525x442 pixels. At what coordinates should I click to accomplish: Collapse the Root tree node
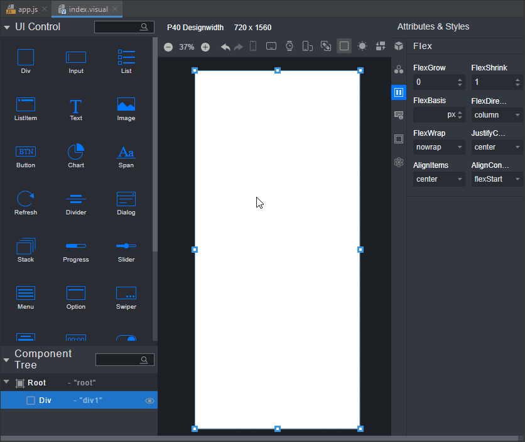pos(6,382)
